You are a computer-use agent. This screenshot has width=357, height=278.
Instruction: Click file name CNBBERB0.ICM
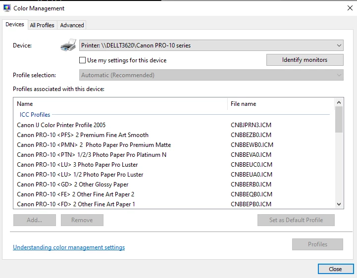(x=251, y=185)
